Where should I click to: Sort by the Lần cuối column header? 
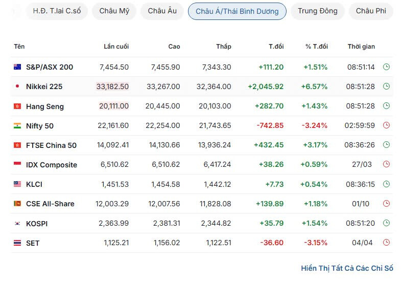point(116,47)
